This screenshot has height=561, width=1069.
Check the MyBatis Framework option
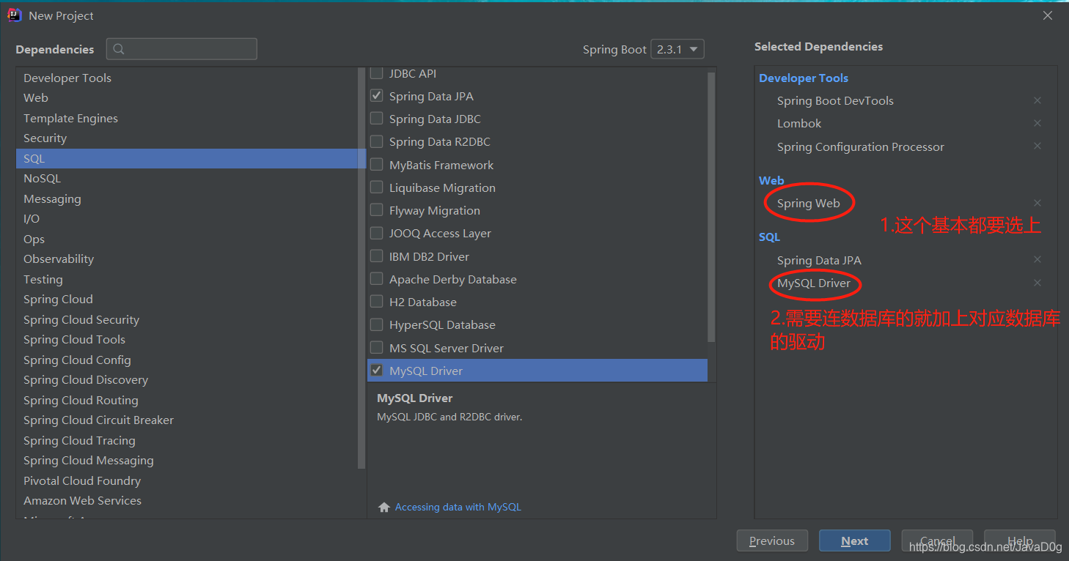376,165
